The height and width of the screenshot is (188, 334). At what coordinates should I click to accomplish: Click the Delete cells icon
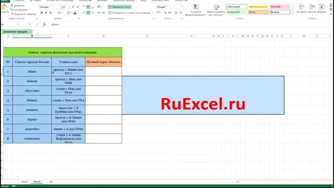(x=312, y=7)
